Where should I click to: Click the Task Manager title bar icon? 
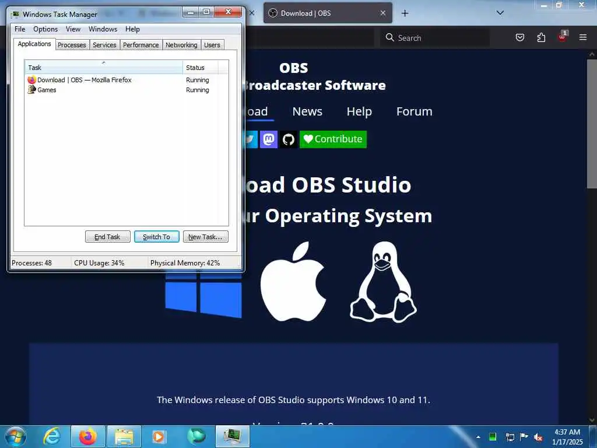(16, 15)
